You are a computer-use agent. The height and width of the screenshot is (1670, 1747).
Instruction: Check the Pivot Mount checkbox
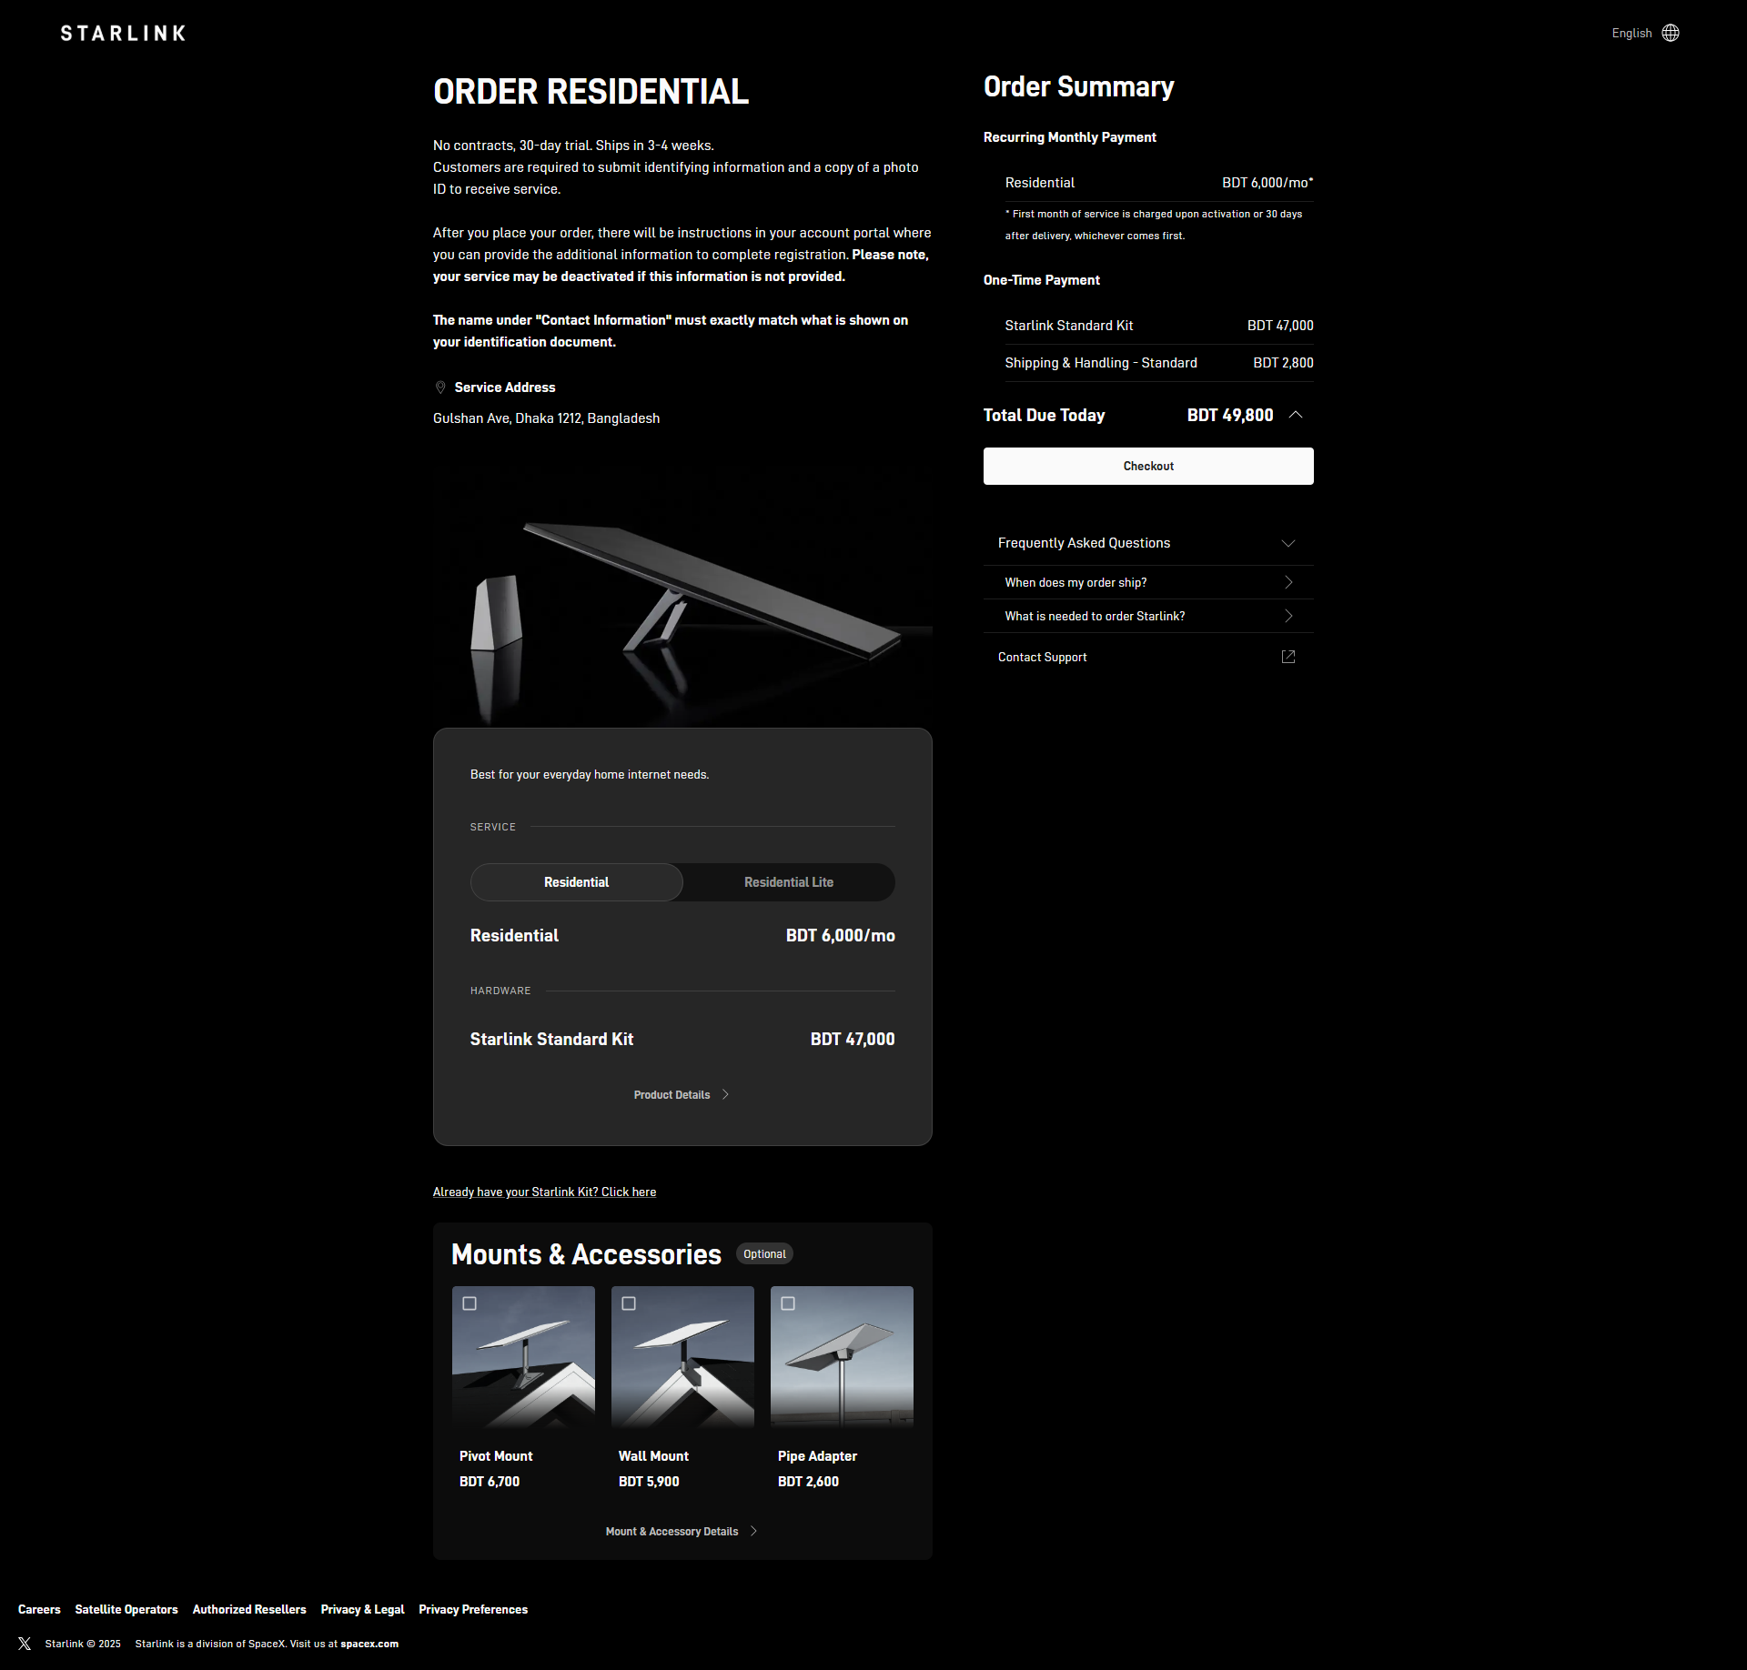point(470,1303)
